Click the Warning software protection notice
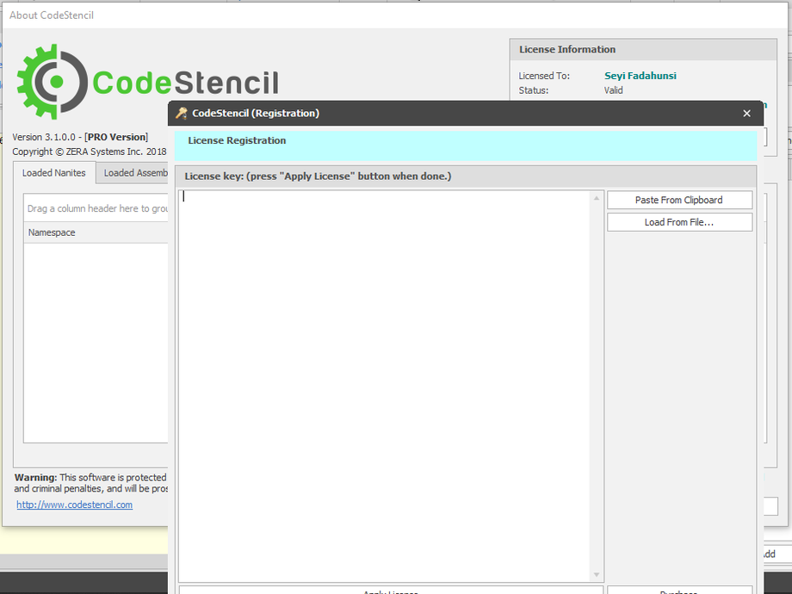The image size is (792, 594). click(90, 483)
